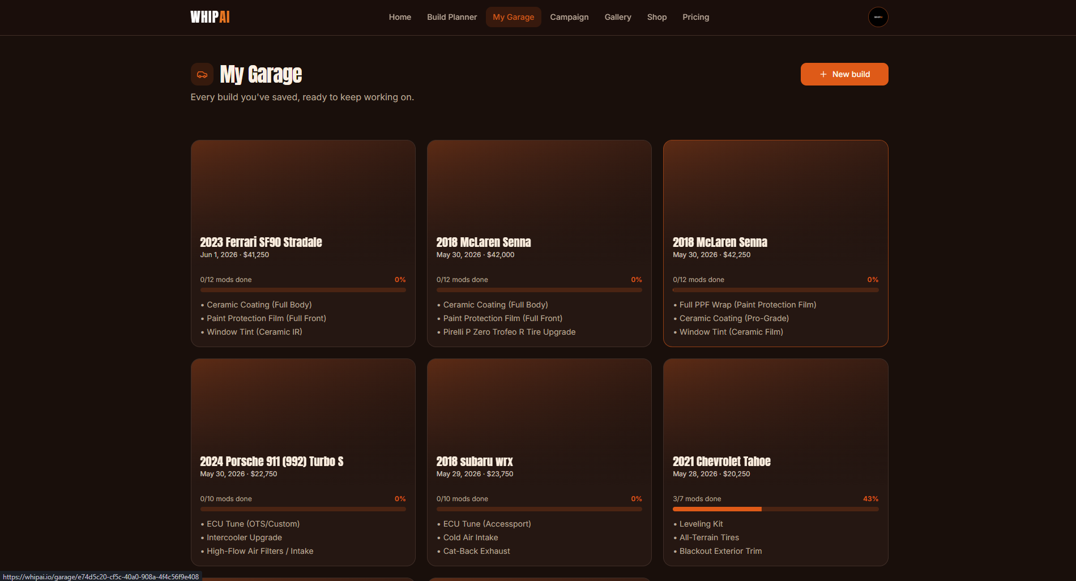
Task: Click 'May 30, 2026 · $22,750' text
Action: click(x=238, y=474)
